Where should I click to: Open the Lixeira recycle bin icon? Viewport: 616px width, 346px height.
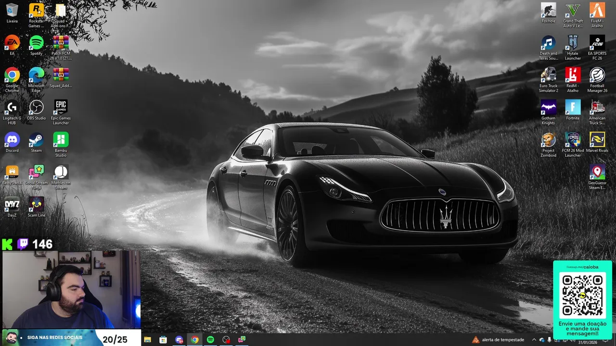coord(12,13)
